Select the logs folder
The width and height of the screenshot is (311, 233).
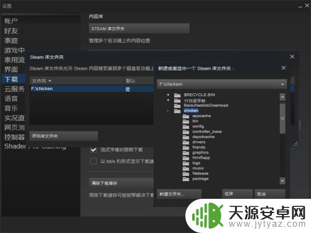coord(196,163)
